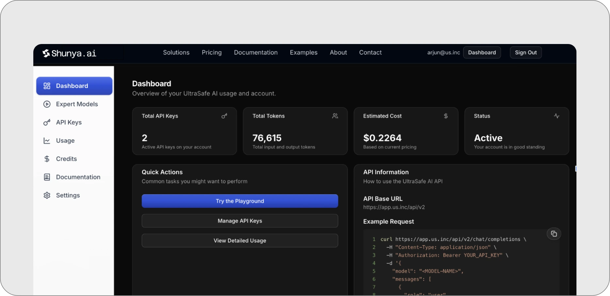Select Dashboard in the sidebar

tap(74, 86)
